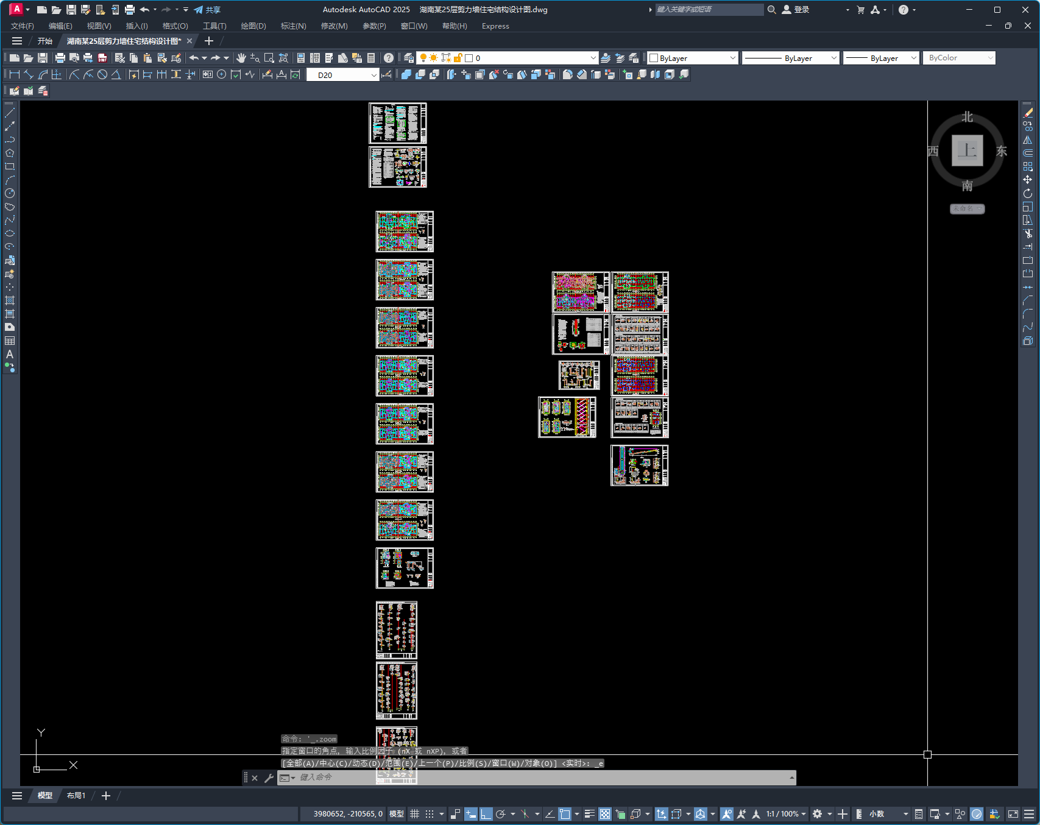Click the Zoom Window icon
The height and width of the screenshot is (825, 1040).
tap(269, 58)
